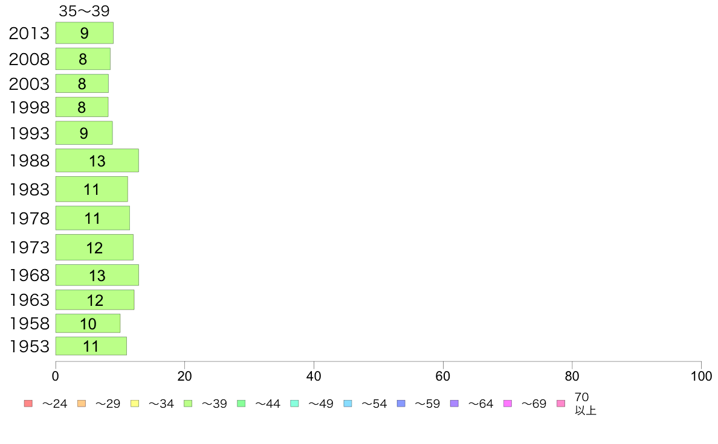Toggle the ~39 legend swatch
The image size is (718, 444).
click(x=188, y=404)
